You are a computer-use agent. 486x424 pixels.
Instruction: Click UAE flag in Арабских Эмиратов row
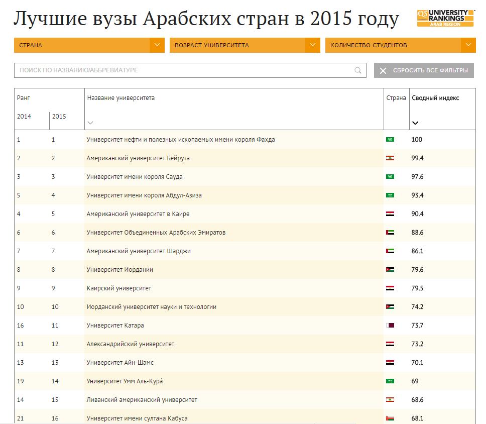tap(390, 233)
